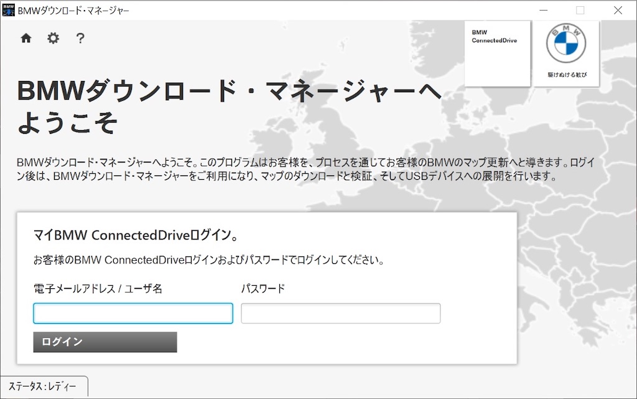This screenshot has height=399, width=637.
Task: Open the help question mark icon
Action: click(80, 38)
